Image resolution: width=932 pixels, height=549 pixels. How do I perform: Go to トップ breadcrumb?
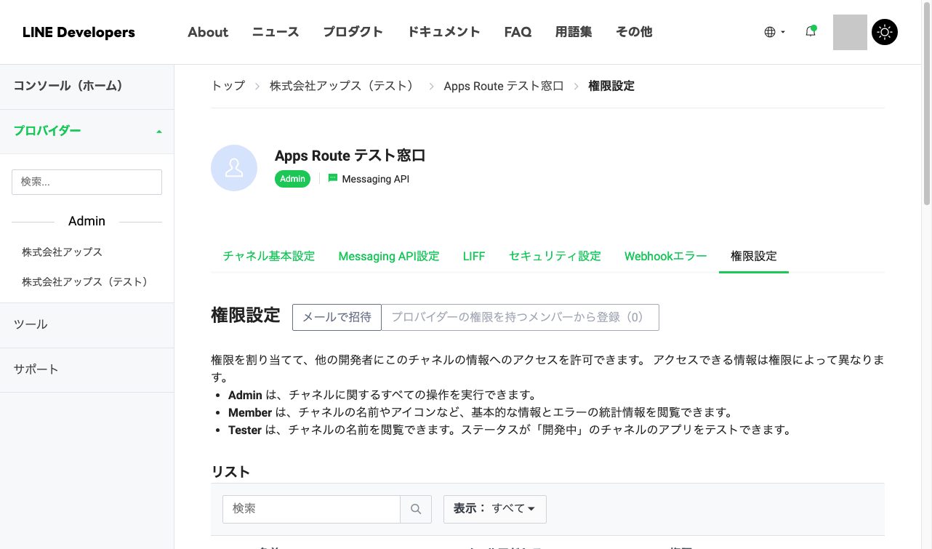228,86
